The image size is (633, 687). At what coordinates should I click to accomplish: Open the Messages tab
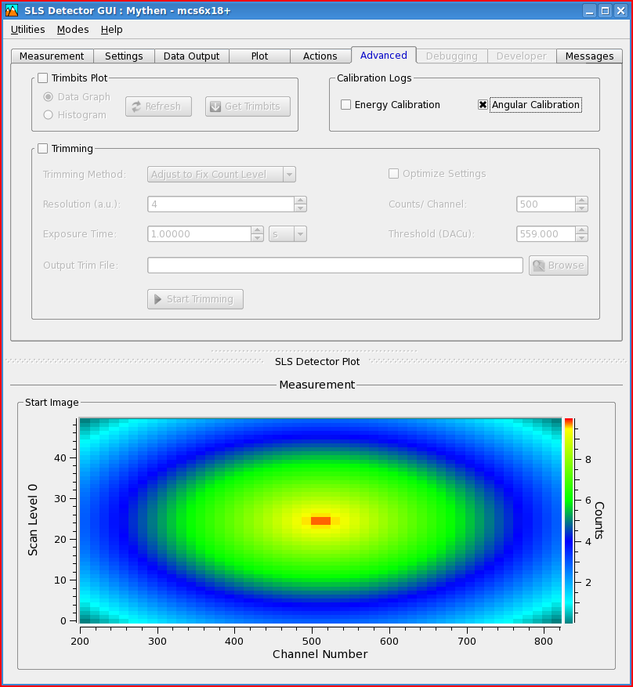point(589,56)
